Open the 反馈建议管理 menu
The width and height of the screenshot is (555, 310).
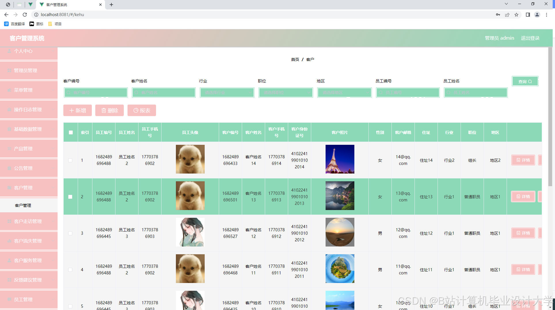point(29,280)
